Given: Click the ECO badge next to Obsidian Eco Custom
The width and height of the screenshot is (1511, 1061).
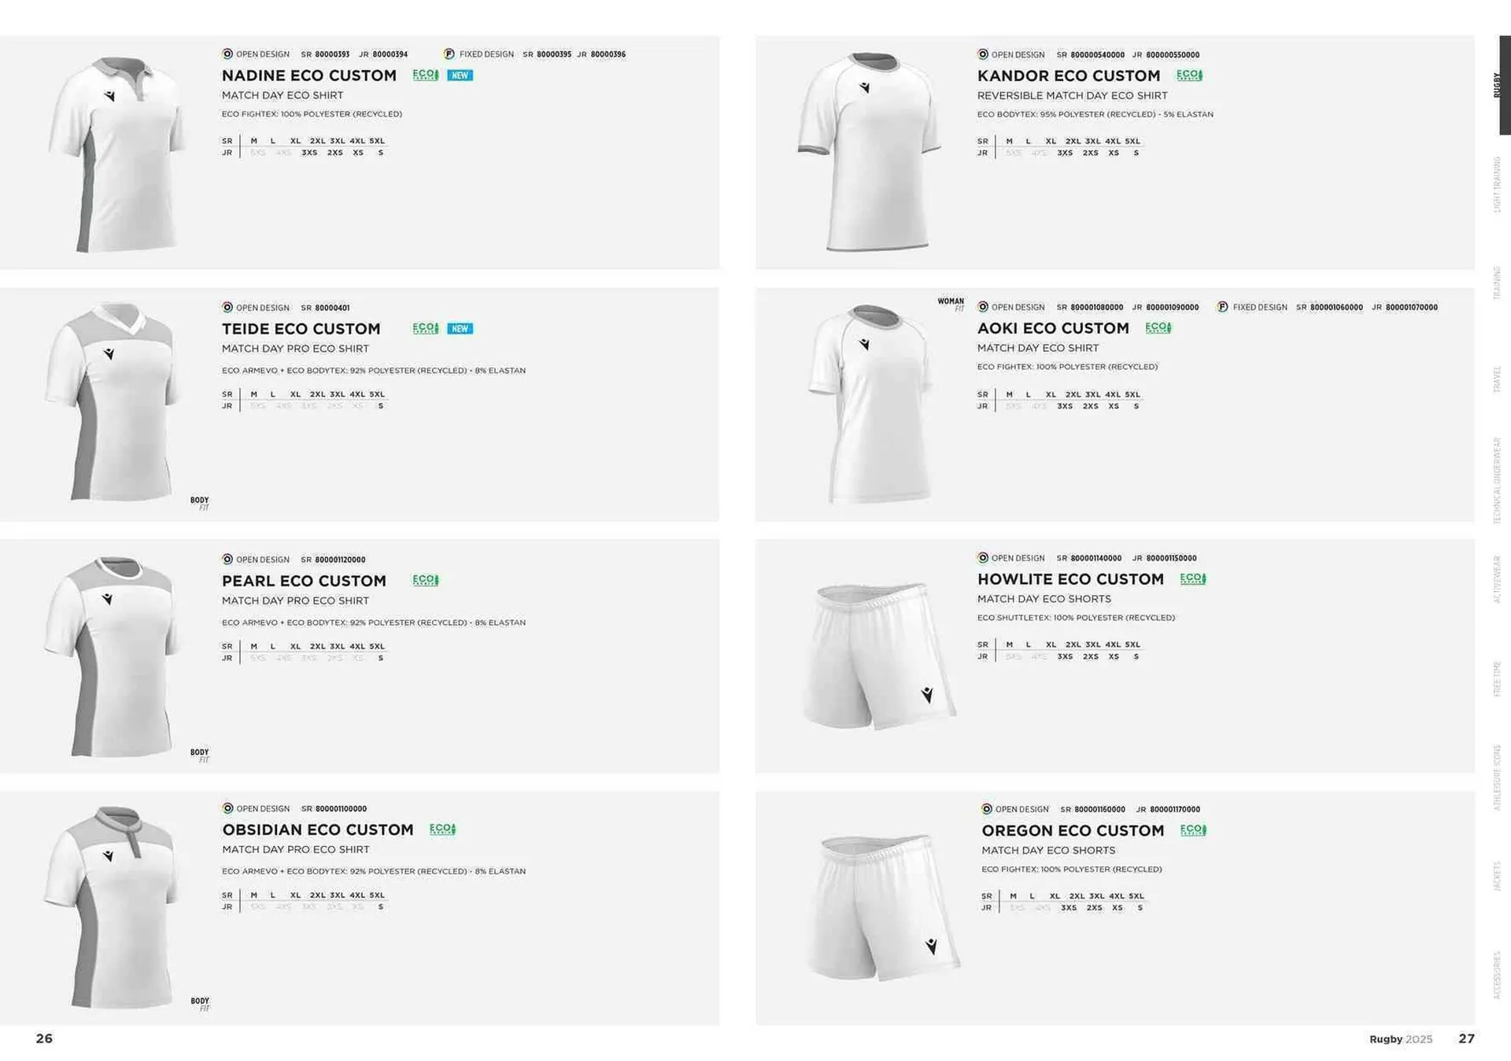Looking at the screenshot, I should [442, 829].
